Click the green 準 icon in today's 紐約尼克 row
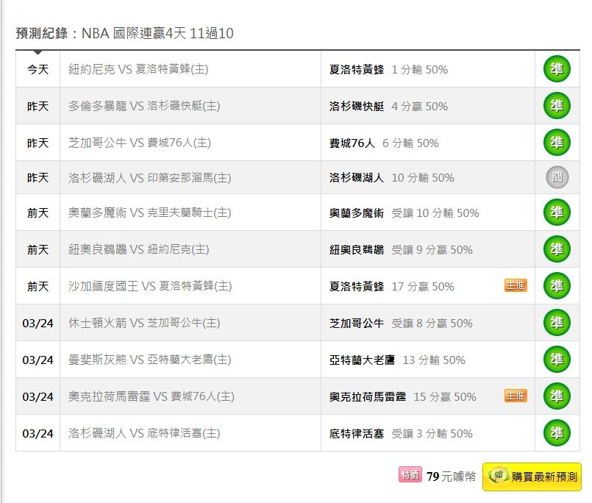The width and height of the screenshot is (592, 503). 557,69
